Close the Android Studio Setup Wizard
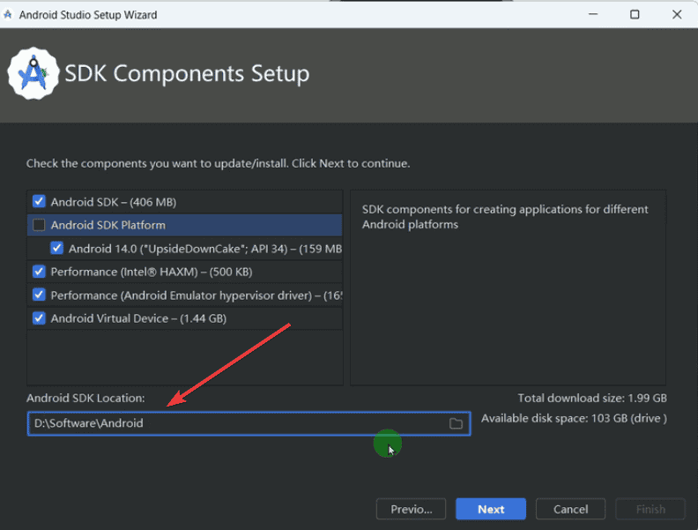 pyautogui.click(x=678, y=14)
